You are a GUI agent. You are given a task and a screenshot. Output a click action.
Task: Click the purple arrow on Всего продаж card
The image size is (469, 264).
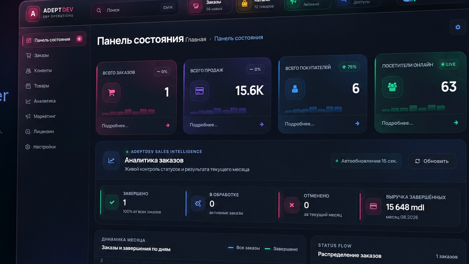[262, 124]
